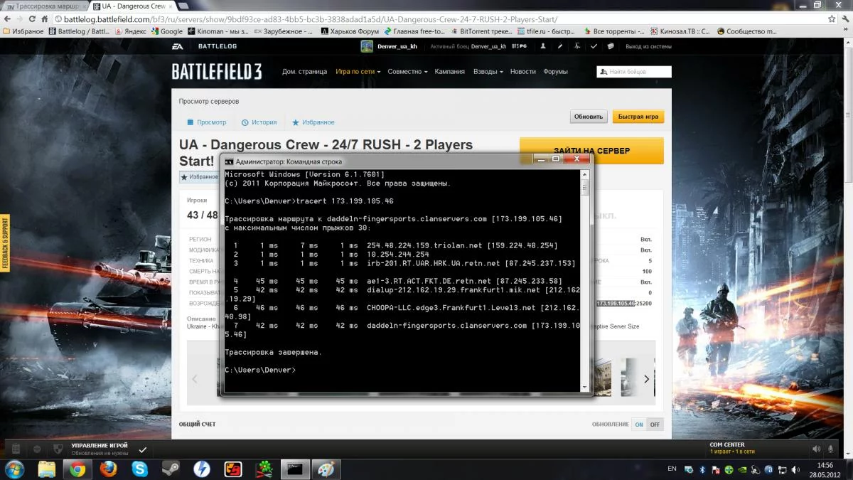853x480 pixels.
Task: Click the command prompt window icon in title bar
Action: click(229, 161)
